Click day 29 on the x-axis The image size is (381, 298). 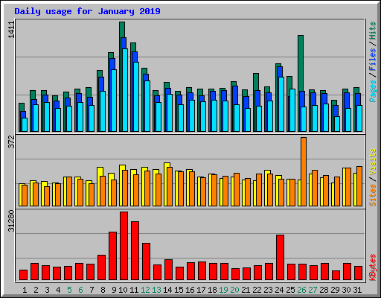coord(335,290)
